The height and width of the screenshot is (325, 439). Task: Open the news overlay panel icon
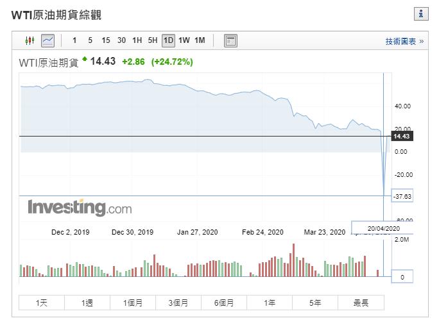(x=230, y=40)
